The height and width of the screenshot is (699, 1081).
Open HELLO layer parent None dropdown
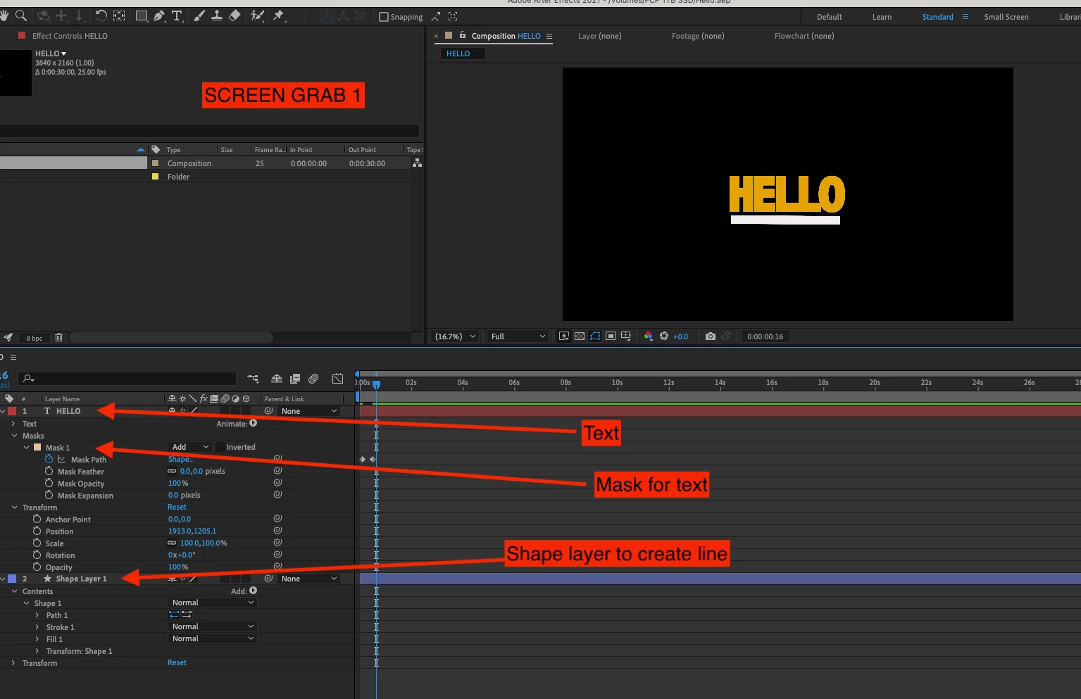[309, 411]
